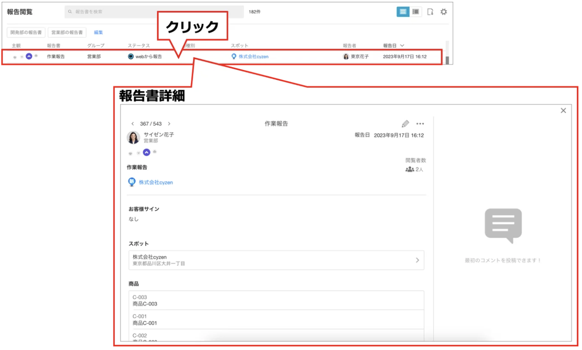Click the 編集 link

[x=98, y=32]
